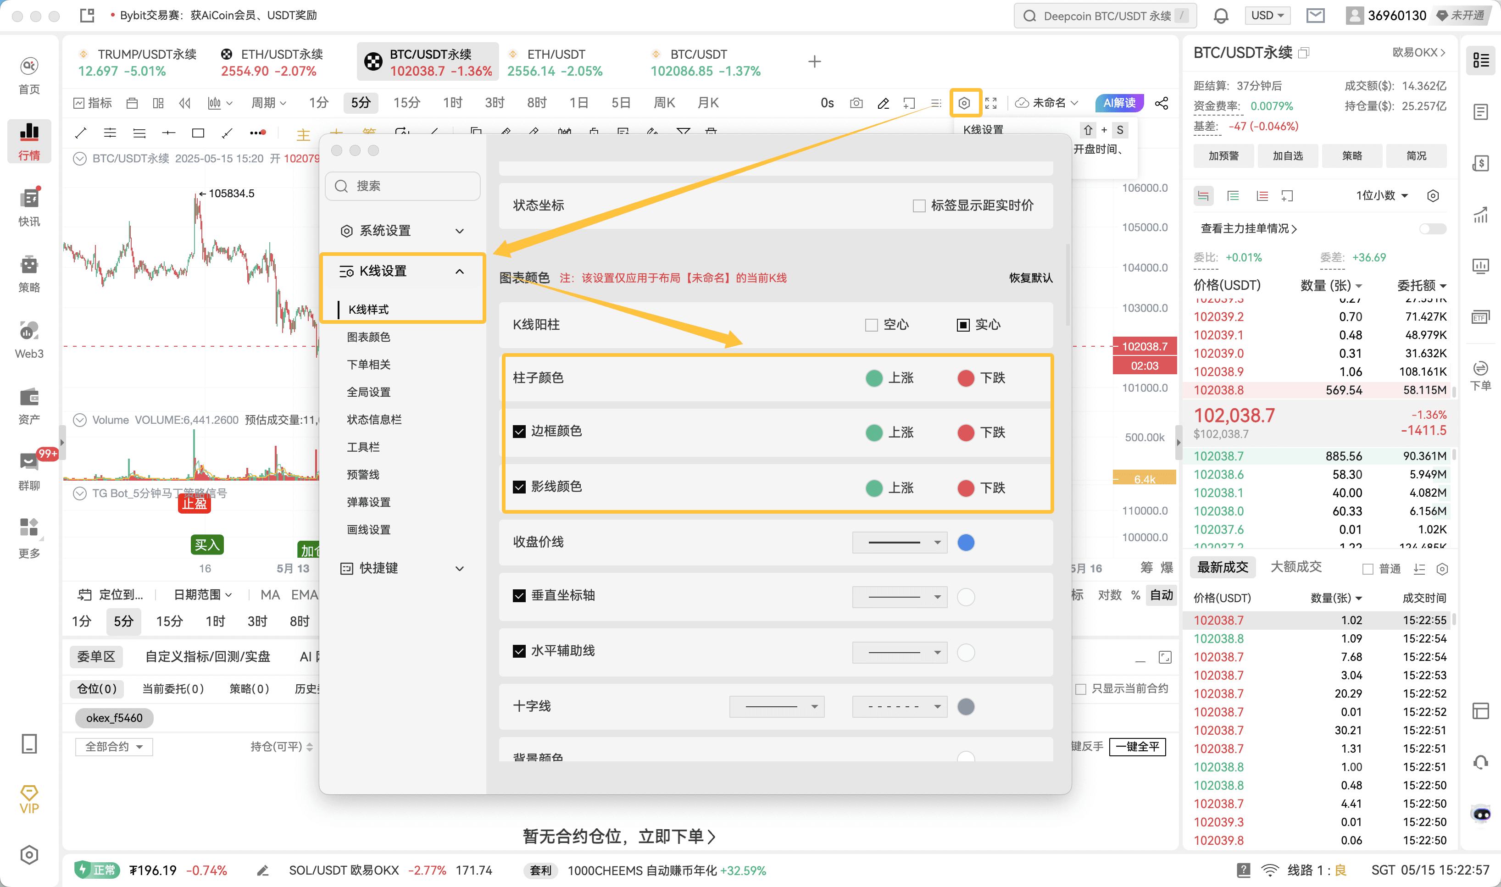Viewport: 1501px width, 887px height.
Task: Click the settings 搜索 search field
Action: [402, 186]
